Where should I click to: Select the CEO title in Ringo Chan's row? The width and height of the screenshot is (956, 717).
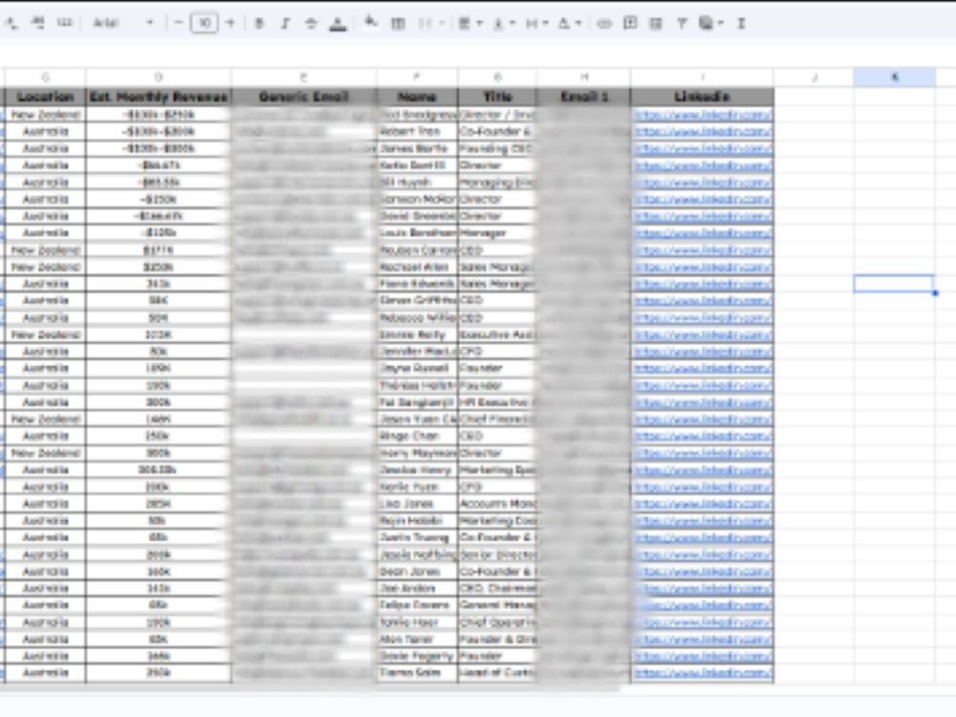497,436
